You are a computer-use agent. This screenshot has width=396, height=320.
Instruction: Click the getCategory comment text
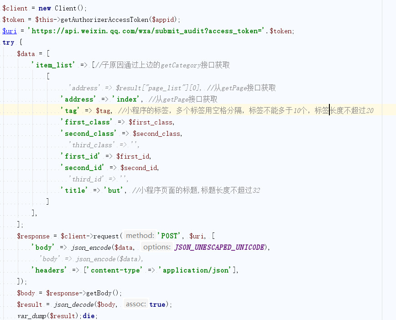[162, 65]
